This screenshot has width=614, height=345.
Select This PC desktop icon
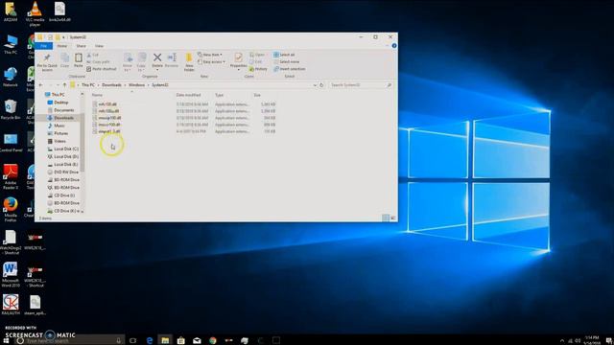(x=11, y=44)
